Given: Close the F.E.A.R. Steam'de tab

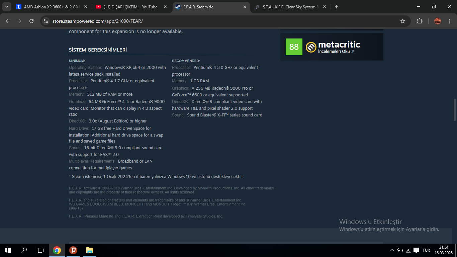Looking at the screenshot, I should (245, 7).
